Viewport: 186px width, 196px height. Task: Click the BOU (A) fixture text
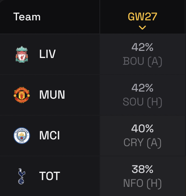[142, 61]
